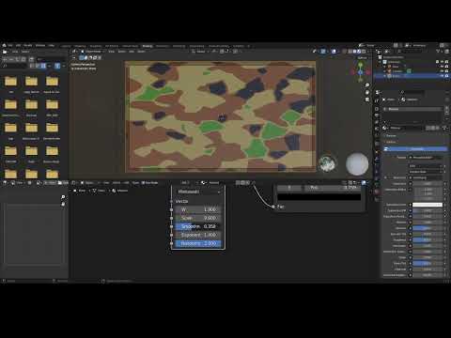Switch to the Geometry Nodes workspace tab
Screen dimensions: 451x338
click(x=219, y=46)
